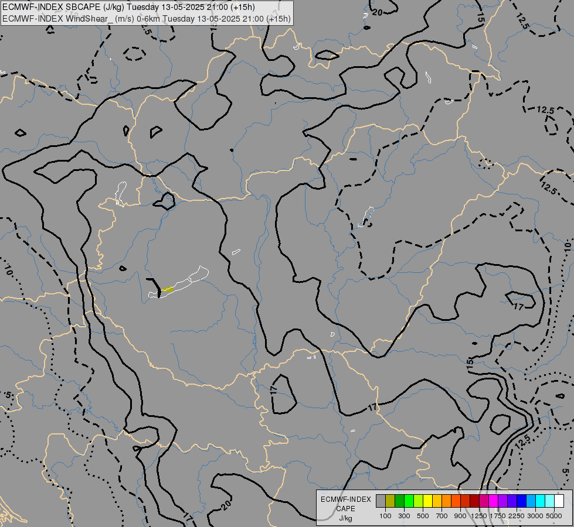Select the 700 legend value

click(x=442, y=516)
